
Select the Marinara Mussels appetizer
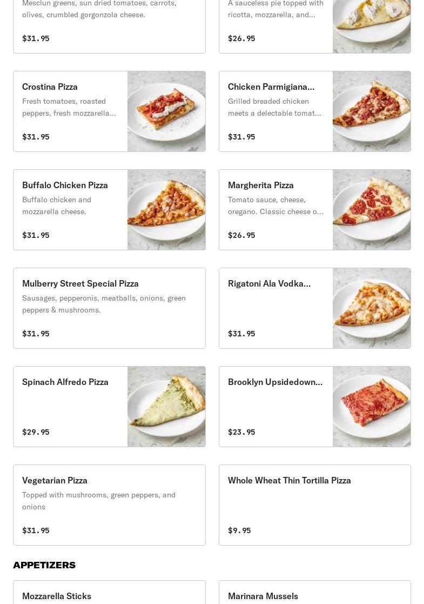(x=263, y=596)
